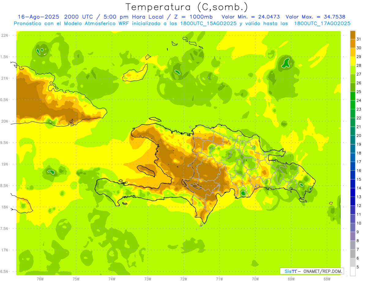Click the '20N' latitude label

5,121
